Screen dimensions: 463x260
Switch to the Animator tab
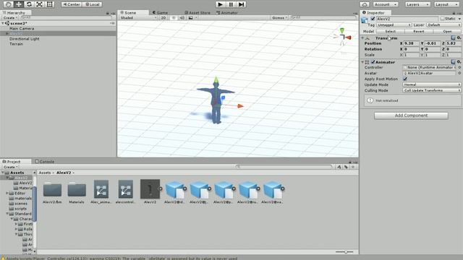coord(227,13)
